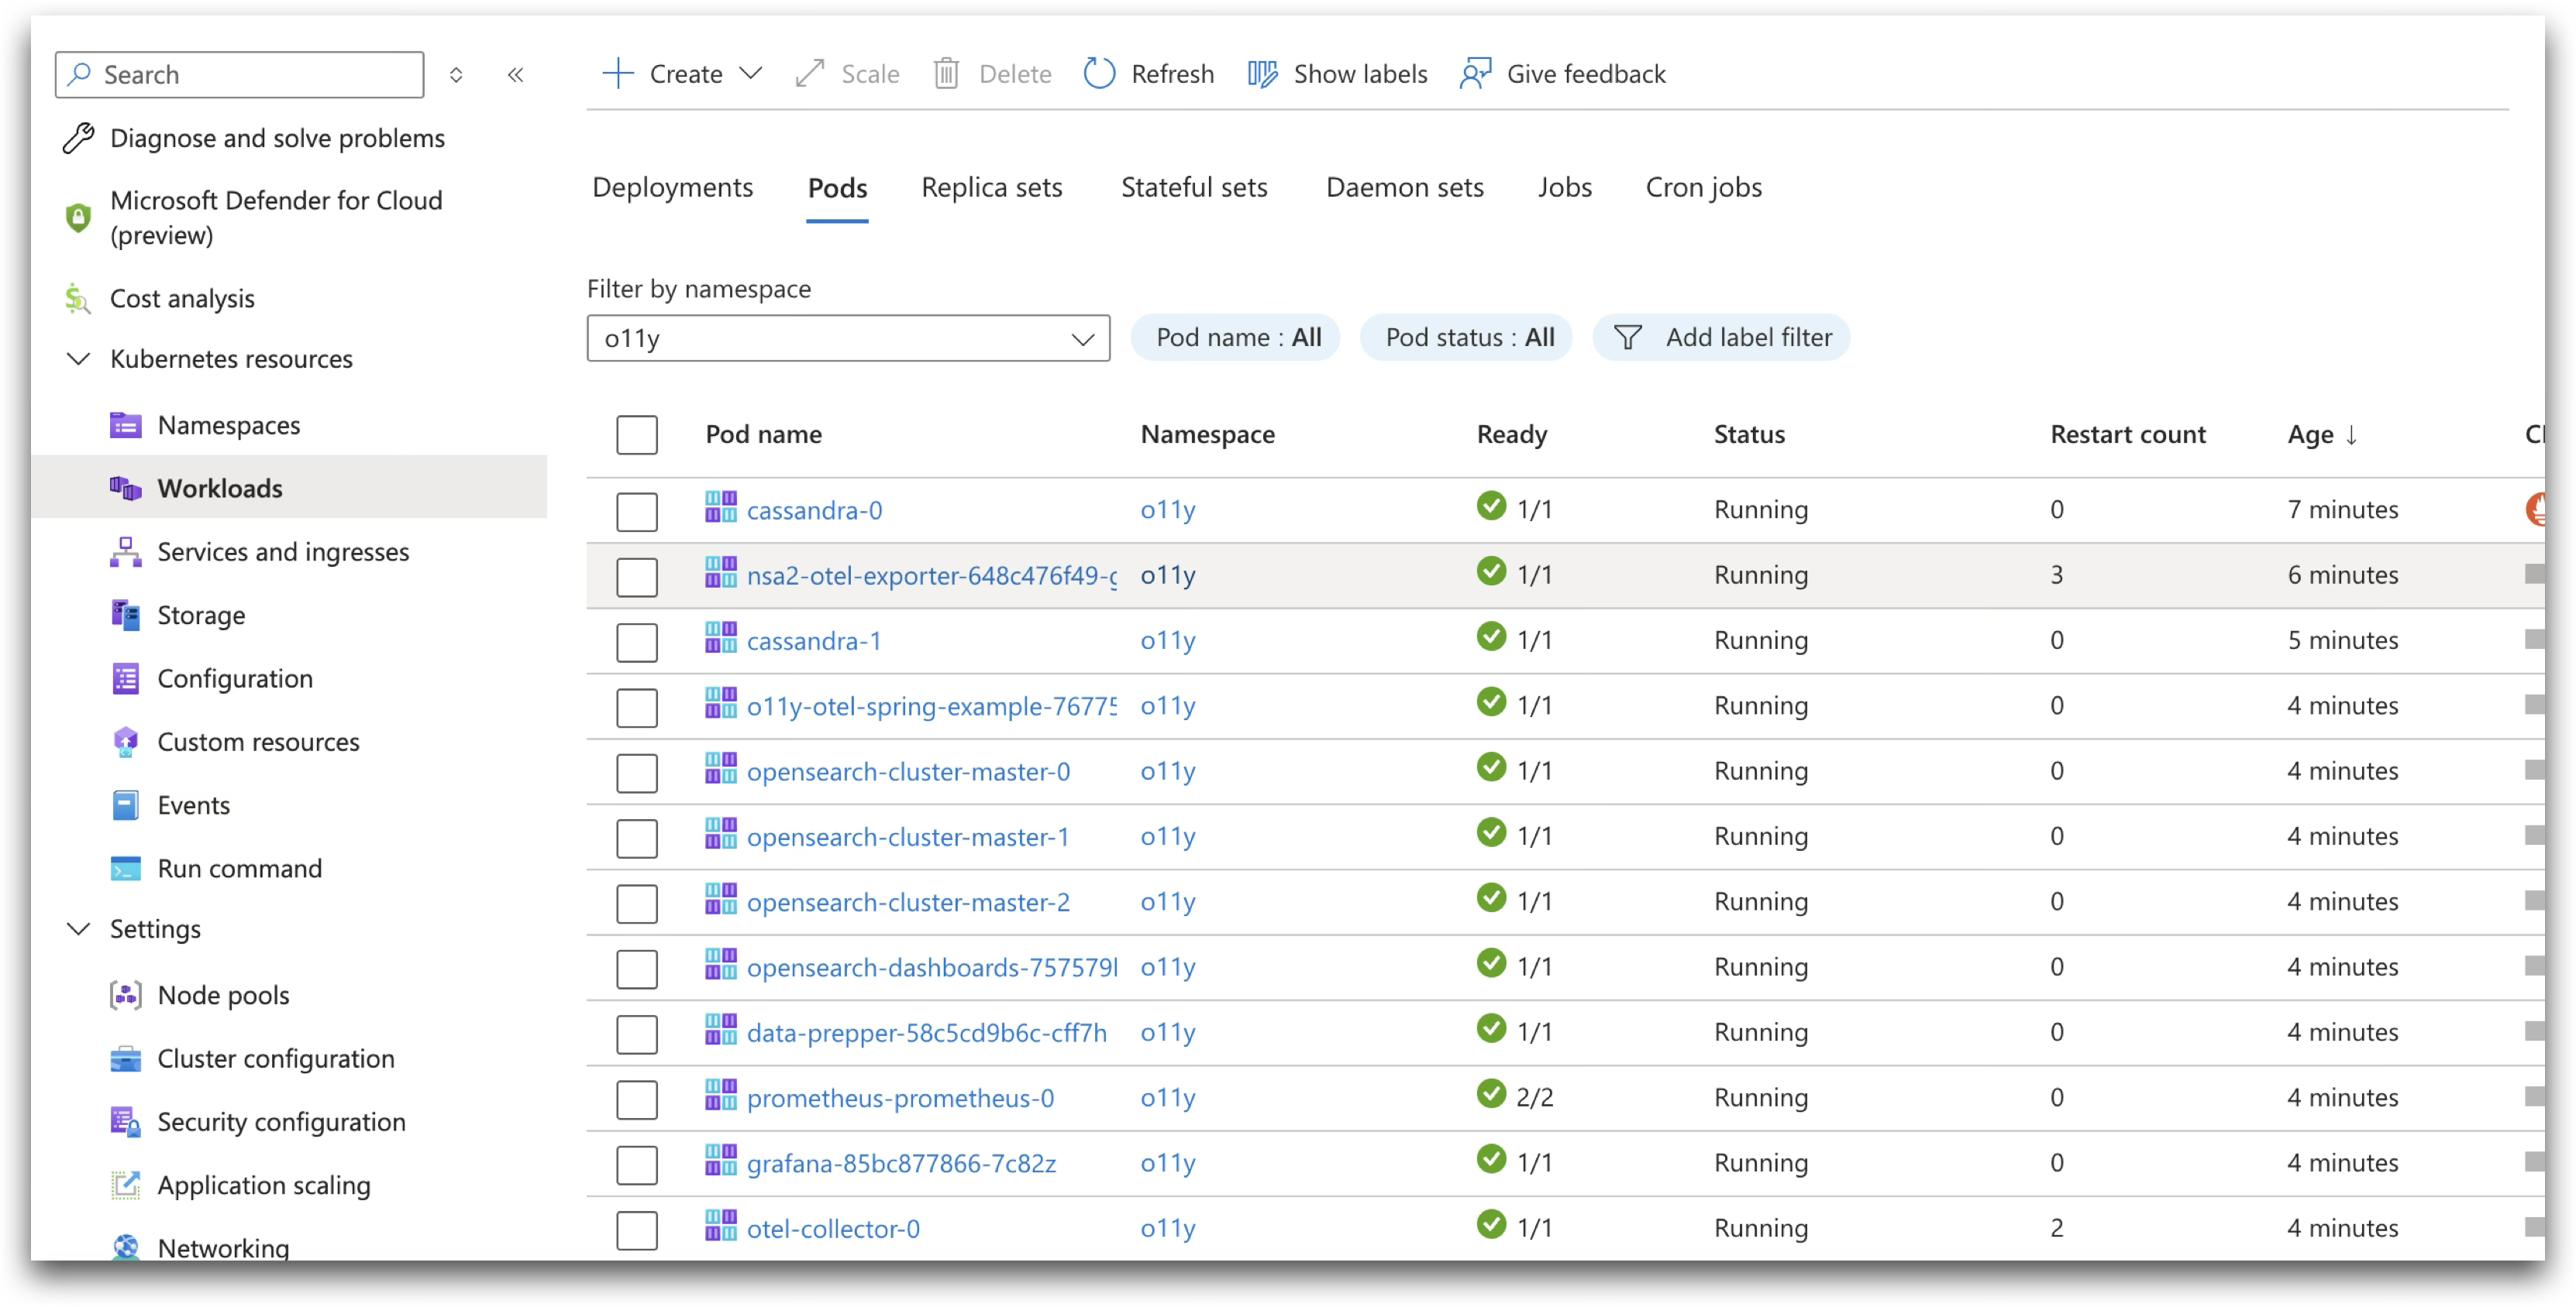This screenshot has width=2576, height=1307.
Task: Open the Pod name filter pill
Action: [x=1235, y=338]
